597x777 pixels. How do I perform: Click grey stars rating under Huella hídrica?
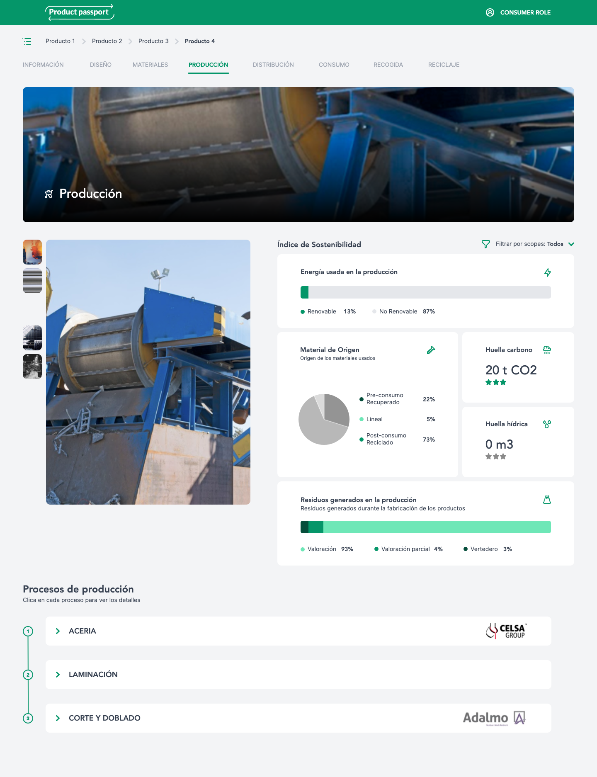[x=496, y=456]
